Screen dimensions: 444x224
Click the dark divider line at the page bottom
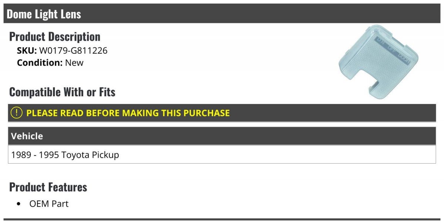pyautogui.click(x=222, y=219)
